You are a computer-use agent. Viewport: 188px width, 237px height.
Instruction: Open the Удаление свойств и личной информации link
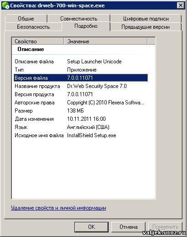[58, 208]
